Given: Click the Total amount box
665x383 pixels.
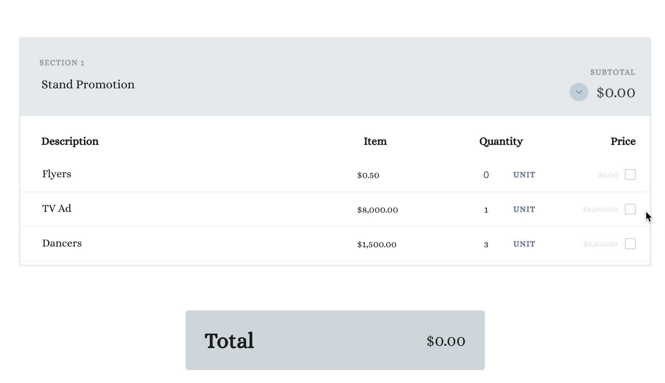Looking at the screenshot, I should coord(335,340).
